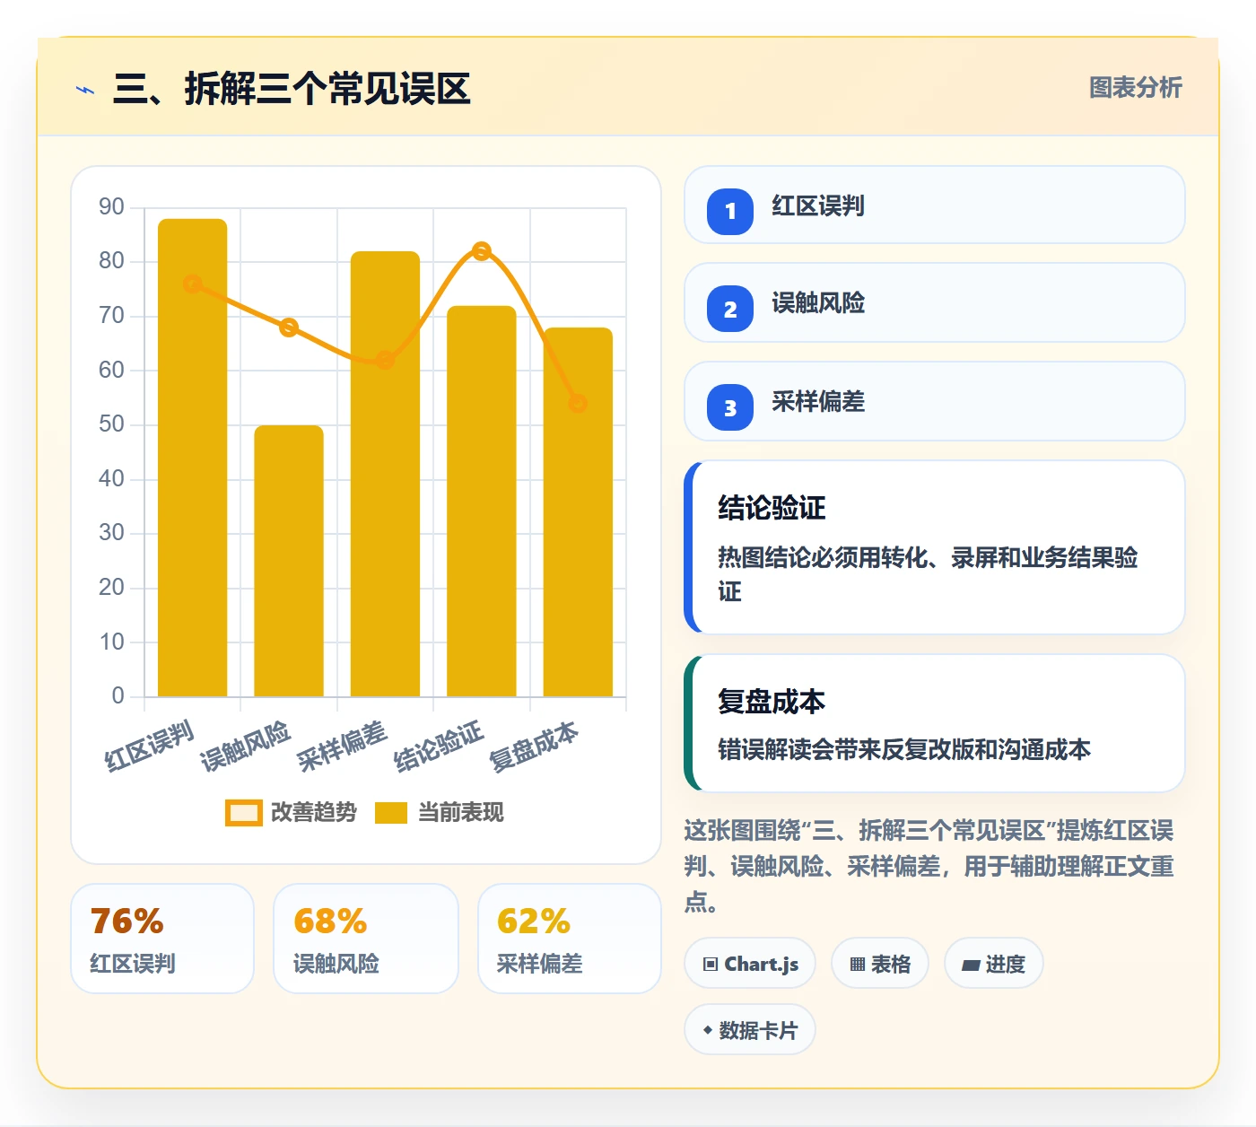
Task: Click the 复盘成本 card
Action: tap(935, 723)
